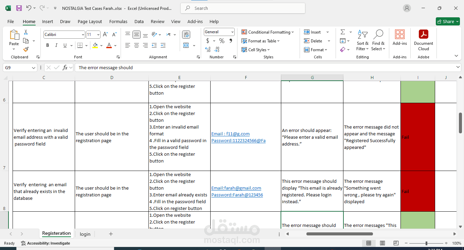This screenshot has width=464, height=250.
Task: Click the AutoSum sigma icon
Action: pos(343,32)
